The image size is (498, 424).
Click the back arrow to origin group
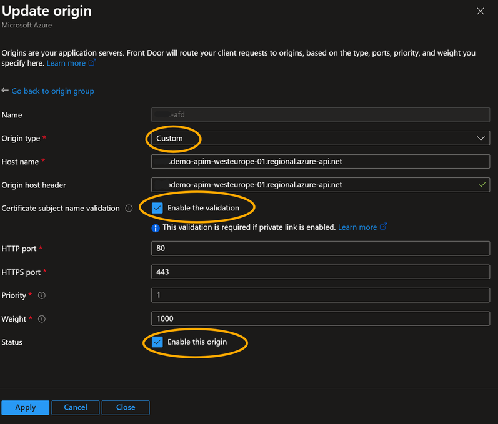[5, 91]
